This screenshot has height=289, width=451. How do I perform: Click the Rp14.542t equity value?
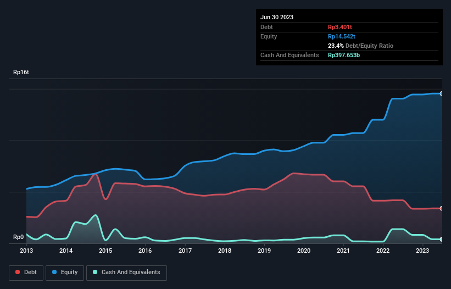point(342,36)
